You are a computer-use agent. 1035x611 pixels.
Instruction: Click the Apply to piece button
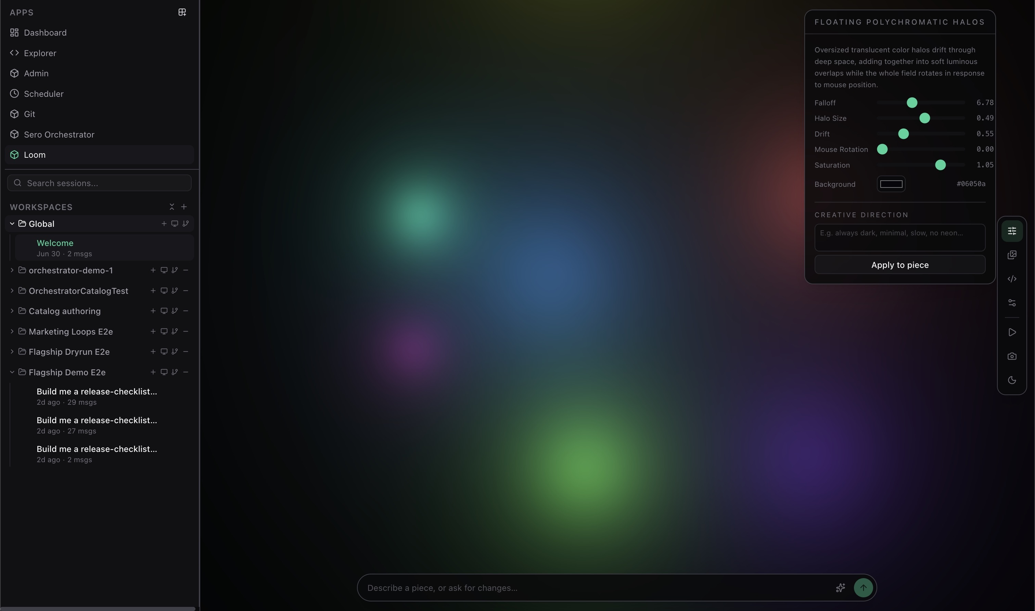tap(900, 265)
